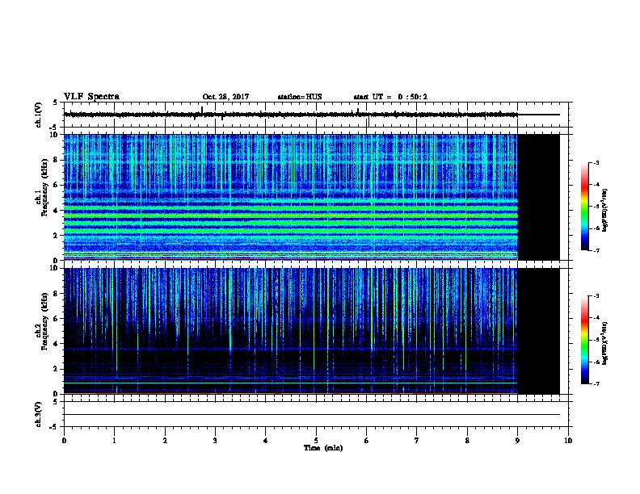Click time-axis tick label "5"

pos(316,440)
